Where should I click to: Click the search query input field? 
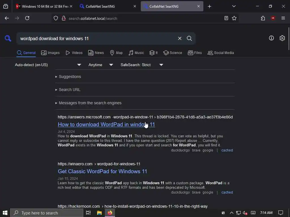tap(96, 38)
